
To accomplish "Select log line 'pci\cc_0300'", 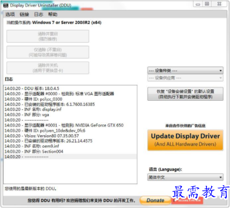I will click(x=70, y=99).
